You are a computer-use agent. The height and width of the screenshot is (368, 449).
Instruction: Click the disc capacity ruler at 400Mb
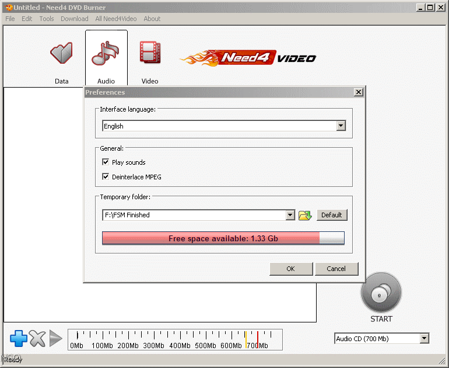tap(180, 339)
